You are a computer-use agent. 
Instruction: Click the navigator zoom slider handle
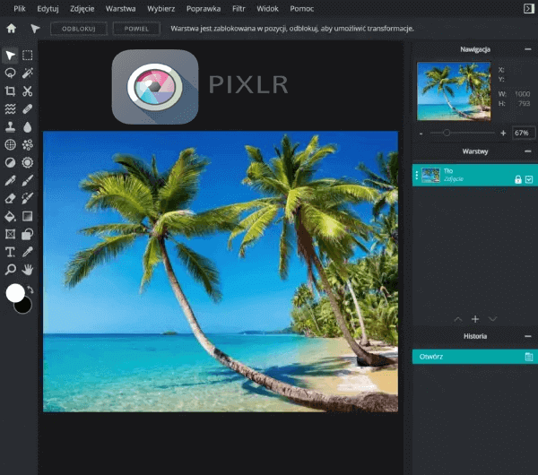click(x=447, y=133)
